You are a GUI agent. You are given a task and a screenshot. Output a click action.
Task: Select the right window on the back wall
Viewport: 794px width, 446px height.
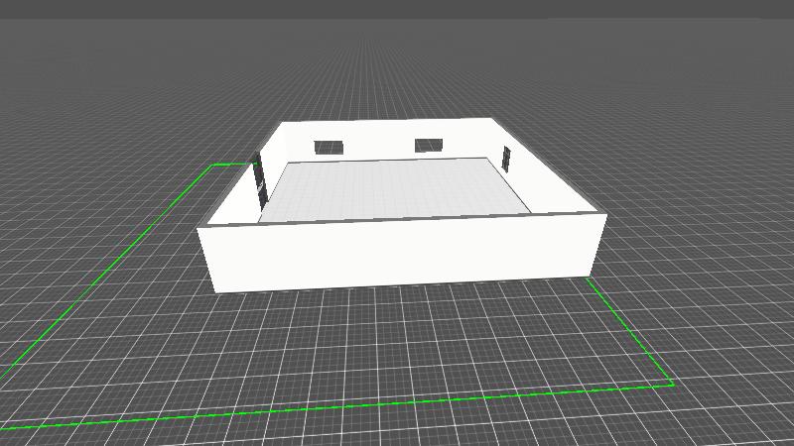point(428,146)
